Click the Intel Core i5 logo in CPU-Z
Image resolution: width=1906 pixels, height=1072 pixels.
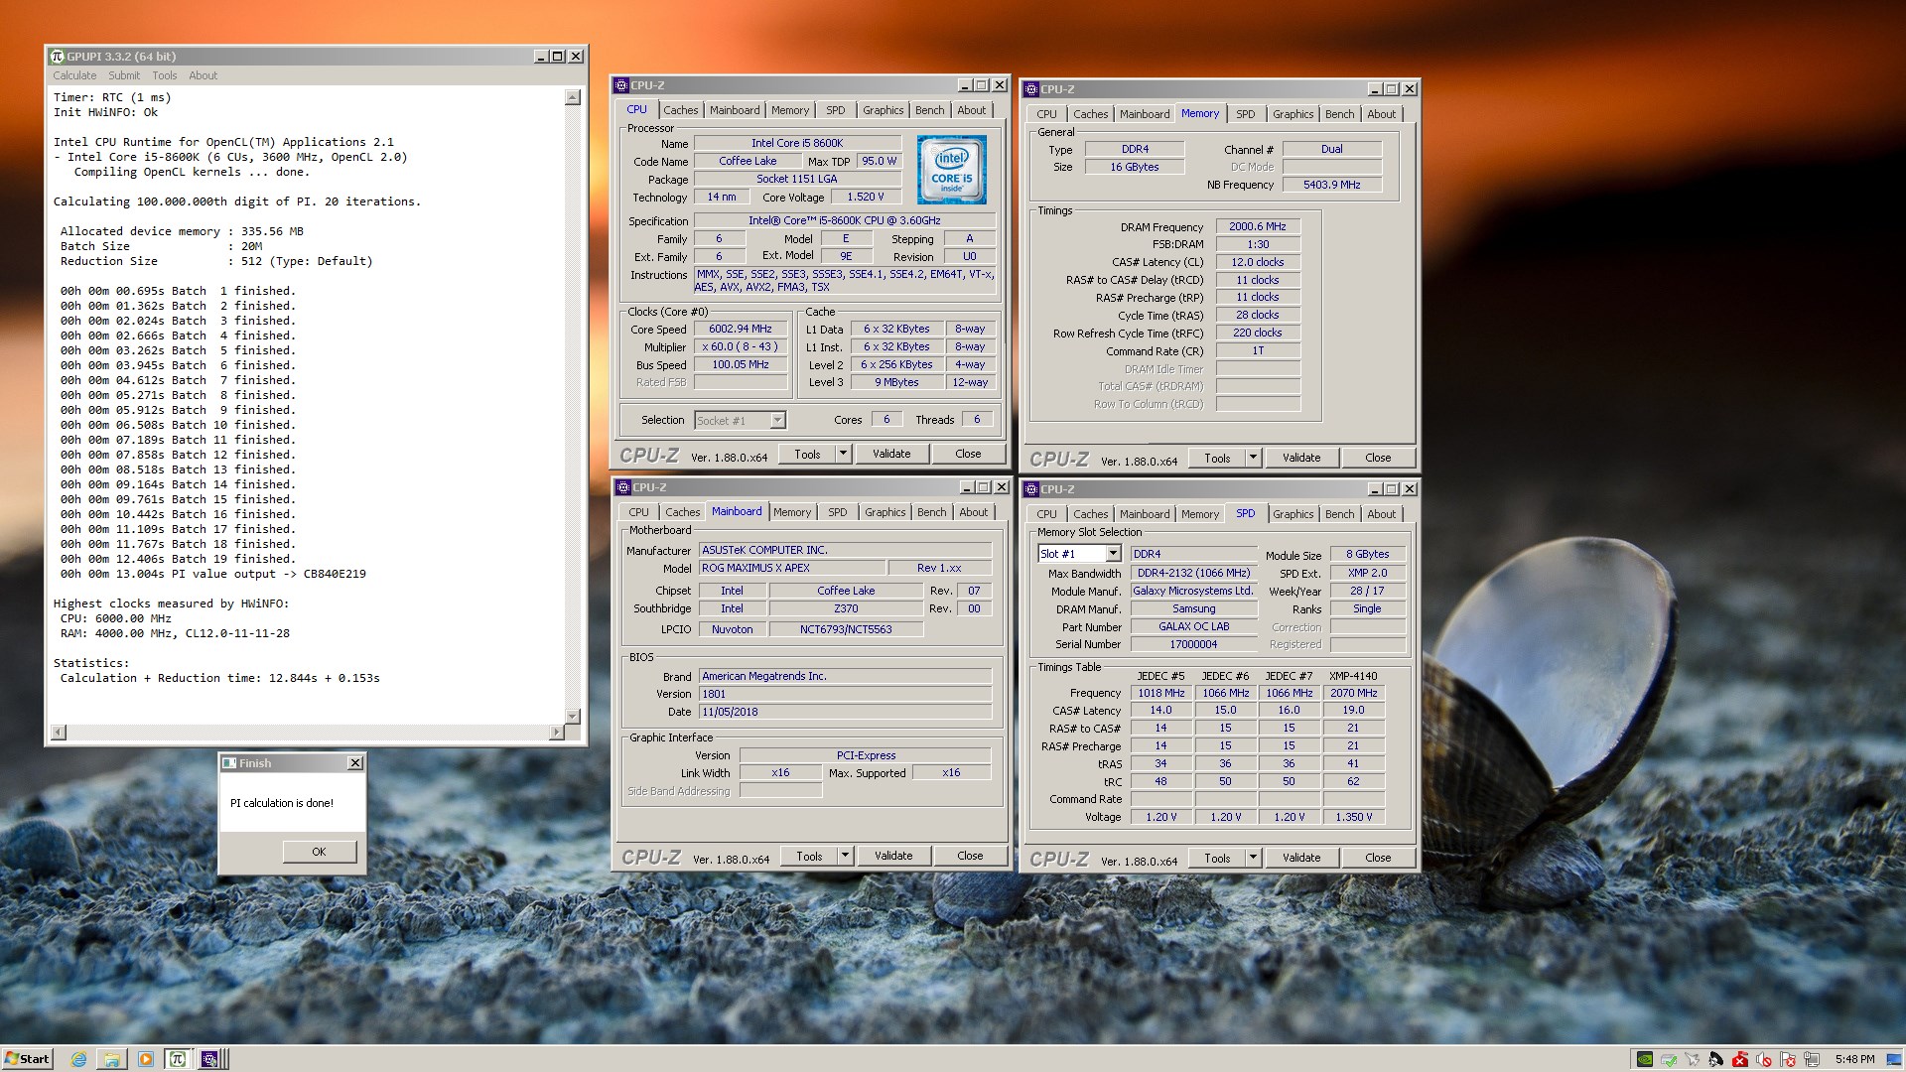pyautogui.click(x=951, y=170)
